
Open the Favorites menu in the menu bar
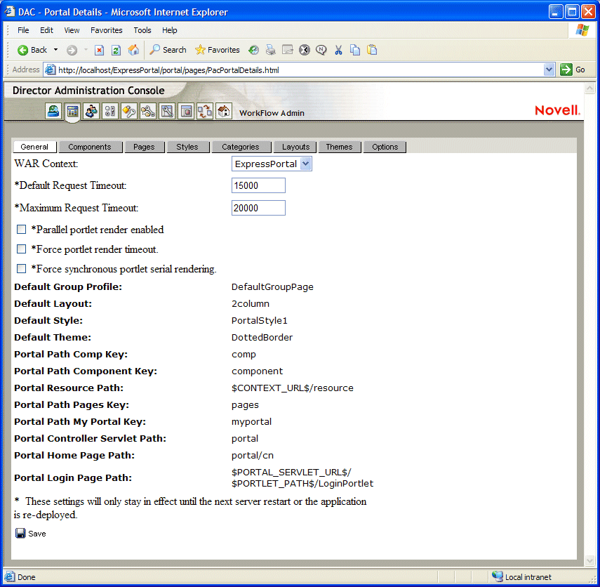pos(107,30)
